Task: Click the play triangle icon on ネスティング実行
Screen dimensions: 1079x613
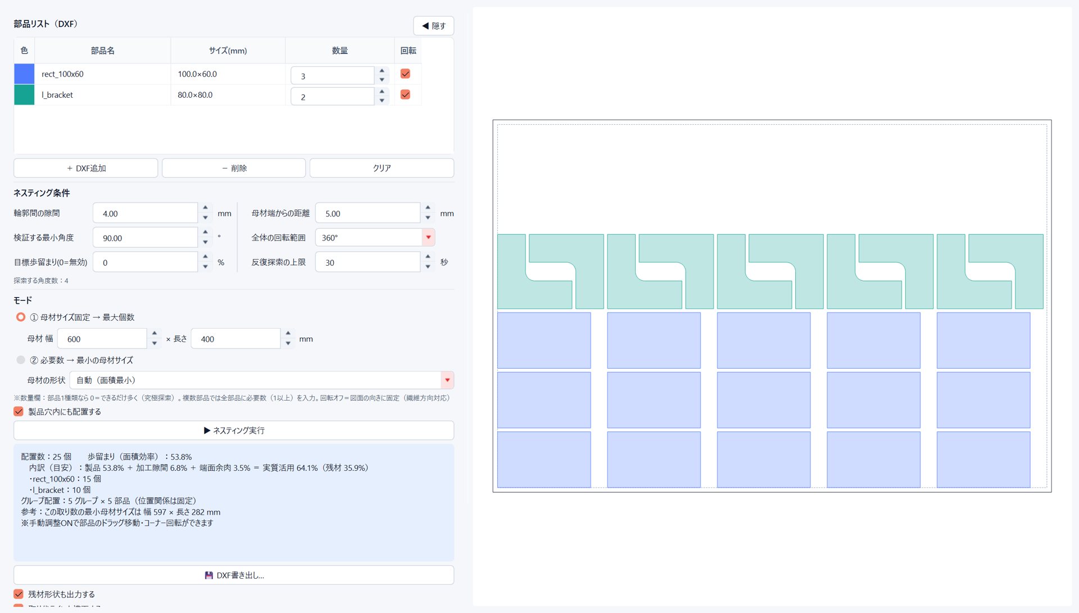Action: 207,430
